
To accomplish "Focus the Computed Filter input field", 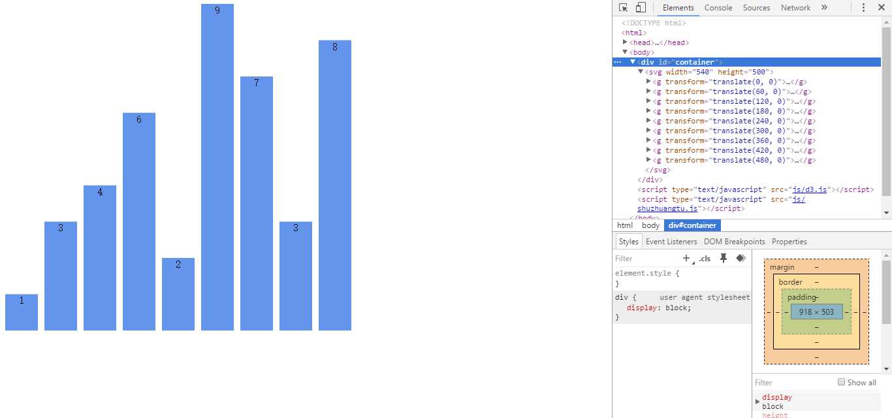I will tap(793, 383).
